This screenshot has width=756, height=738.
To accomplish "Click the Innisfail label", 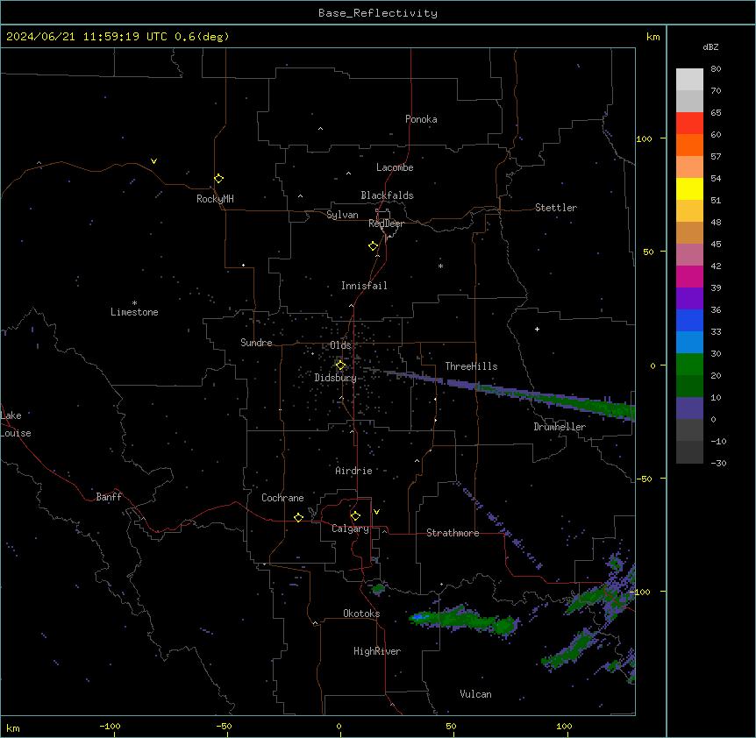I will 364,286.
